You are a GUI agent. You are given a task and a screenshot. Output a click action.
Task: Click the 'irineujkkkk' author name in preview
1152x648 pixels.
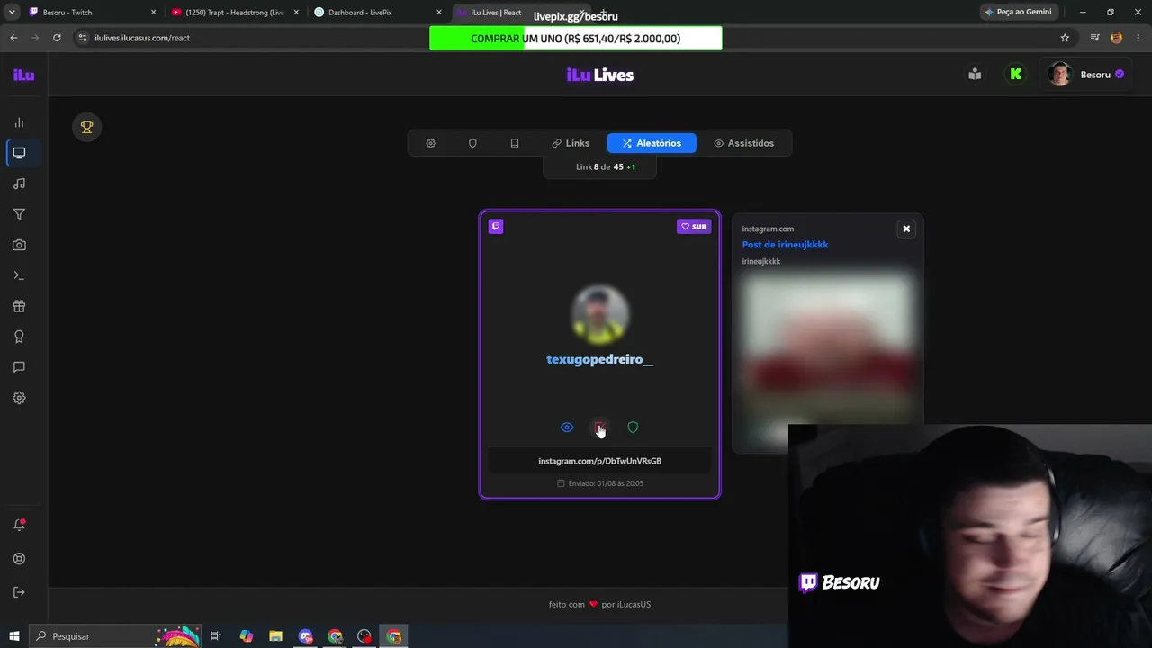[x=761, y=261]
